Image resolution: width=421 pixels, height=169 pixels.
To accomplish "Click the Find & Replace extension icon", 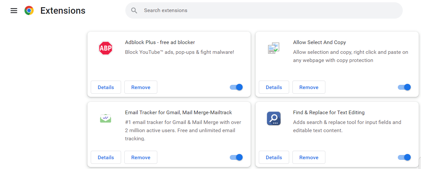I will point(273,118).
